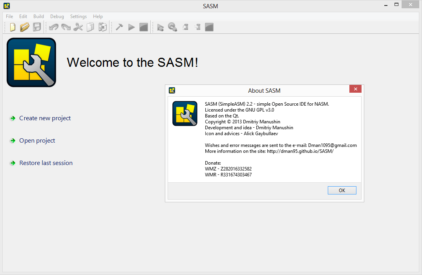Click the Redo toolbar icon
Viewport: 422px width, 275px height.
click(66, 27)
